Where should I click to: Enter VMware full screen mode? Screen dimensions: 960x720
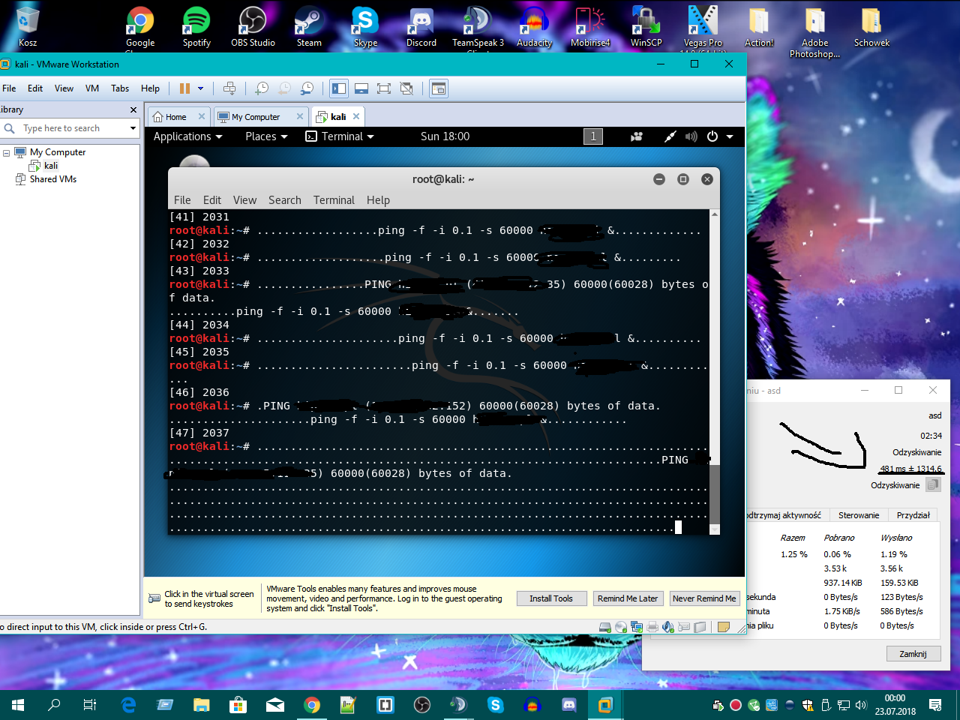[x=384, y=88]
